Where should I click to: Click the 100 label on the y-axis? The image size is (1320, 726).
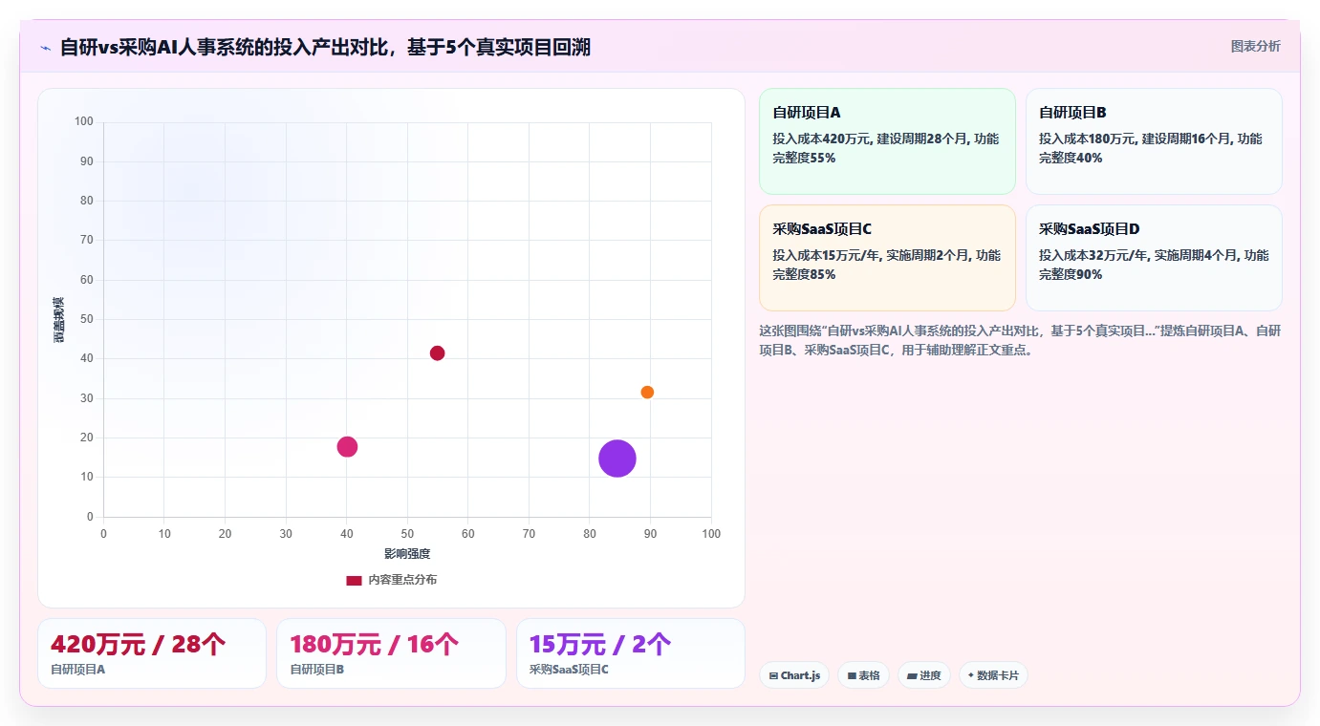[x=84, y=121]
